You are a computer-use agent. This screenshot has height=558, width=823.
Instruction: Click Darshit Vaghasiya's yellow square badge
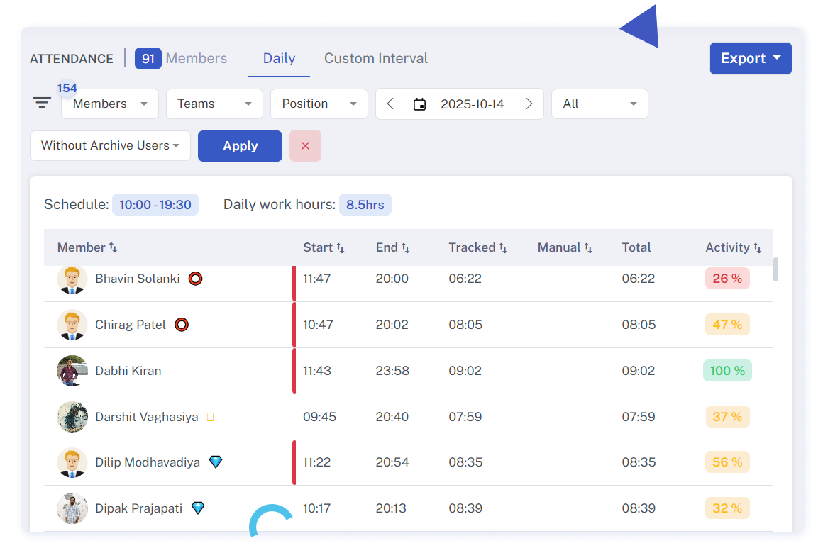[210, 417]
